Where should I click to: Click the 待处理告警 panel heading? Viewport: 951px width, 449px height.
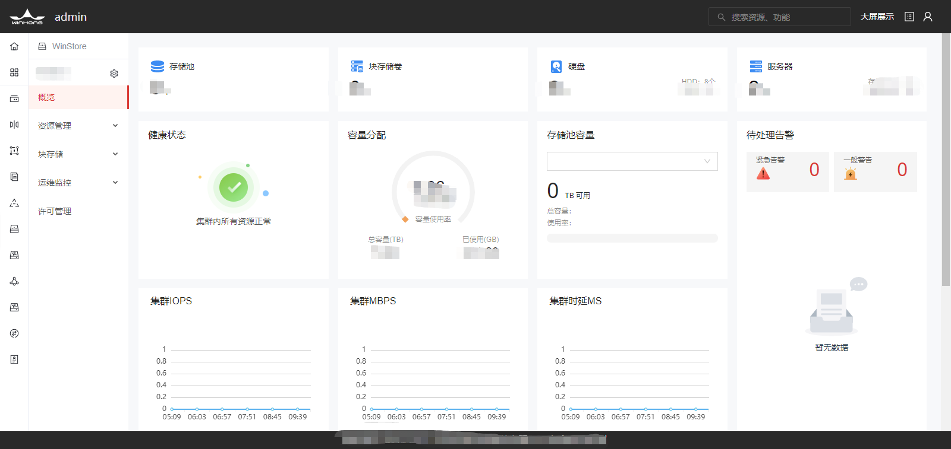[x=770, y=135]
